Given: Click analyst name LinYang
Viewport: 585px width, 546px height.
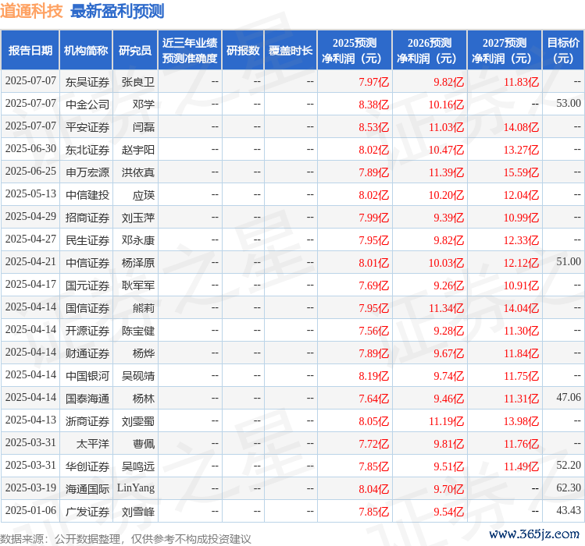Looking at the screenshot, I should 136,487.
